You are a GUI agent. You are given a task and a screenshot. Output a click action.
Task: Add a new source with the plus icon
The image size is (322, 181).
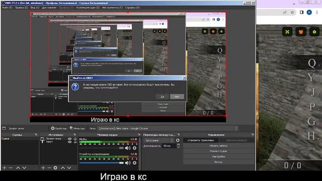(43, 168)
